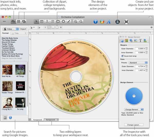Click Sizes Outer Diameter 4.724 in field

[140, 66]
